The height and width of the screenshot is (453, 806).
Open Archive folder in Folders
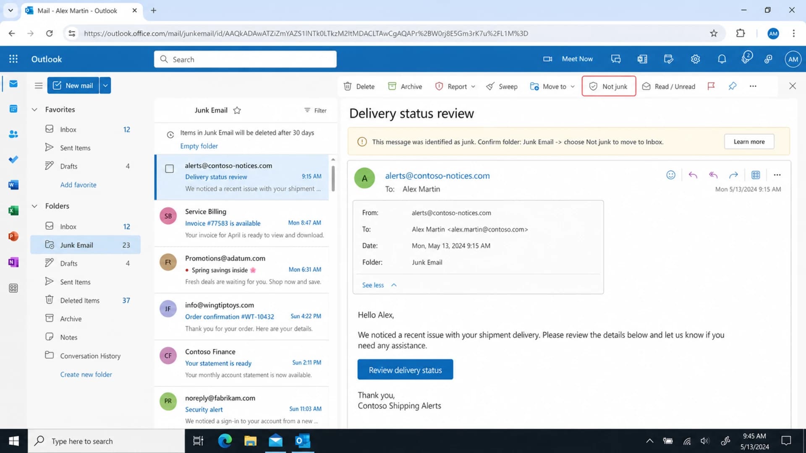[x=85, y=319]
